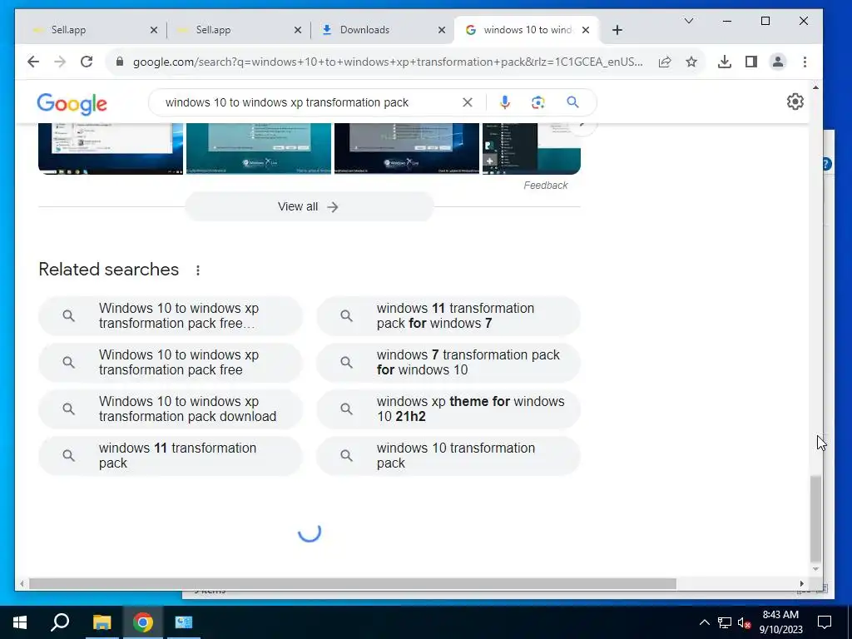Search 'windows 11 transformation pack for windows 7'
Viewport: 852px width, 639px height.
click(x=448, y=315)
